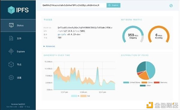Viewport: 180px width, 110px height.
Task: Click the 12:37 pm time axis label
Action: tap(64, 92)
